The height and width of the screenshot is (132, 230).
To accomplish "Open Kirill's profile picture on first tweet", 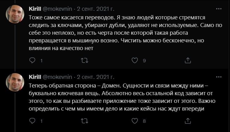I will click(15, 14).
